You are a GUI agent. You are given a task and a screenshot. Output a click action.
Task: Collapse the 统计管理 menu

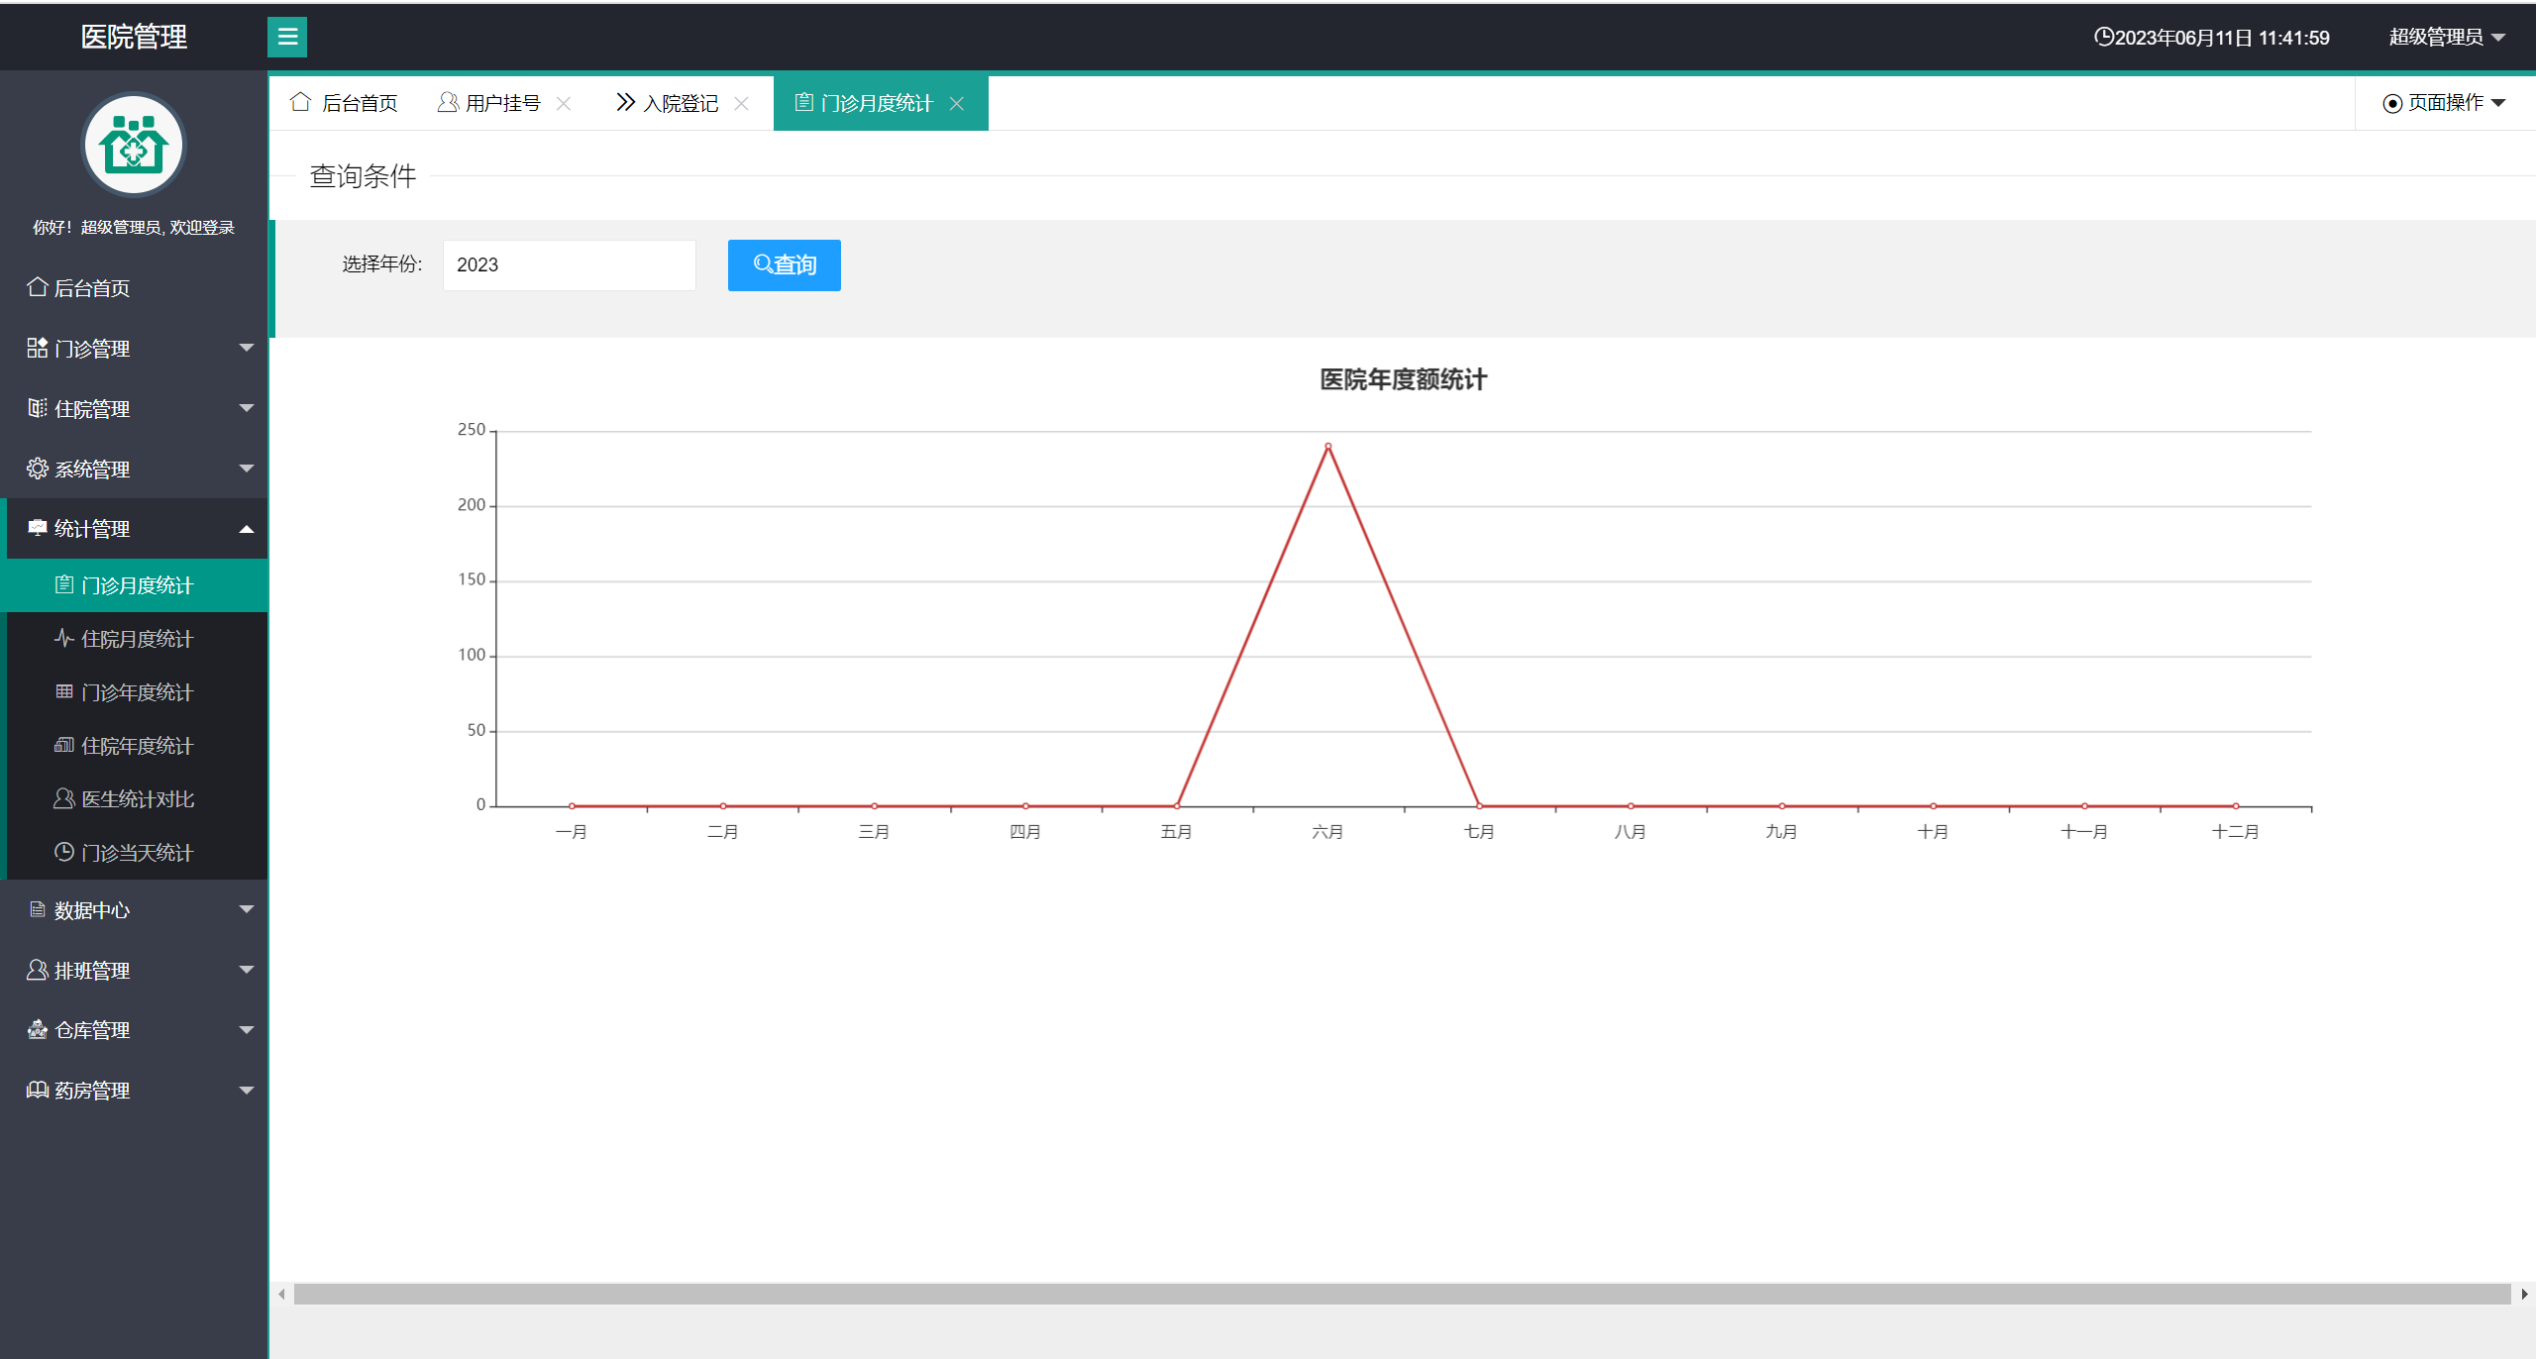coord(134,529)
